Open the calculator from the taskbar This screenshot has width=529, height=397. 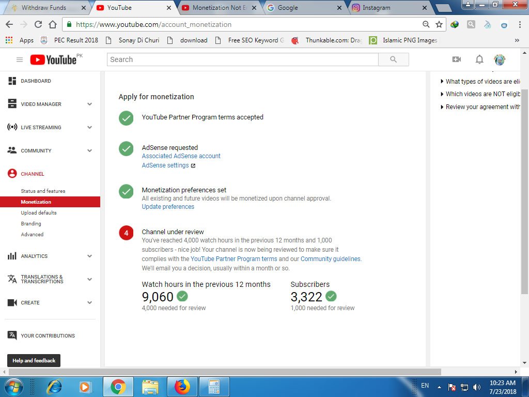[x=214, y=387]
